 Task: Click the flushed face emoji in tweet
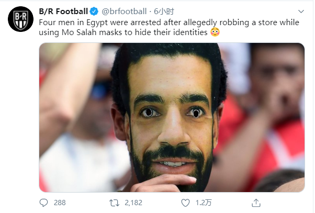point(215,32)
